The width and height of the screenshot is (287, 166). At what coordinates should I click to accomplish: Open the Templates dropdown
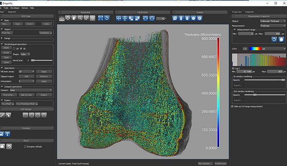(46, 33)
